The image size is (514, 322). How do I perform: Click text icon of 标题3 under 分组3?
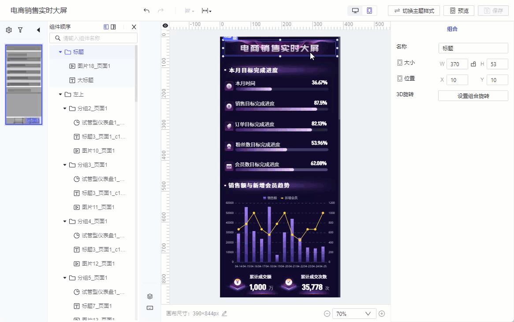pos(76,193)
